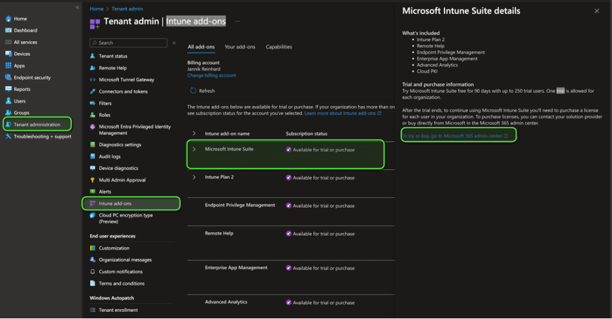This screenshot has width=612, height=319.
Task: Open Troubleshooting + support in sidebar
Action: tap(42, 137)
